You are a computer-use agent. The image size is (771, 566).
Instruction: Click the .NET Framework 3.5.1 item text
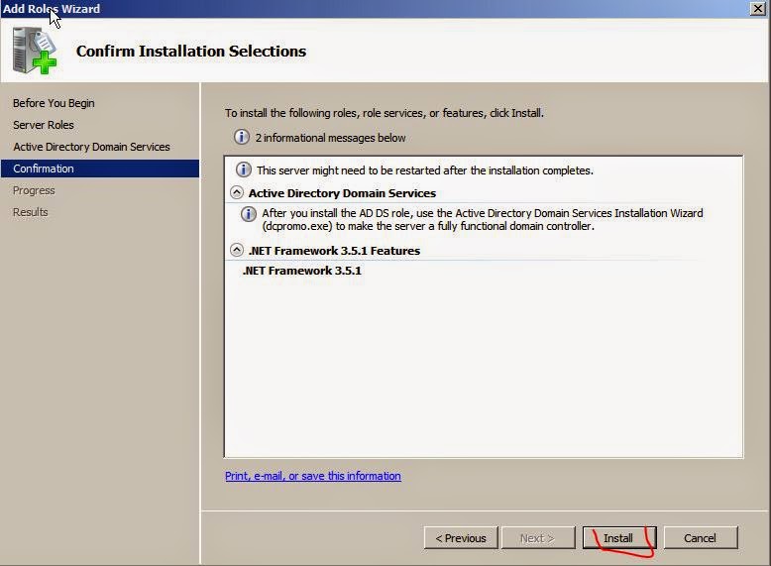pos(302,271)
